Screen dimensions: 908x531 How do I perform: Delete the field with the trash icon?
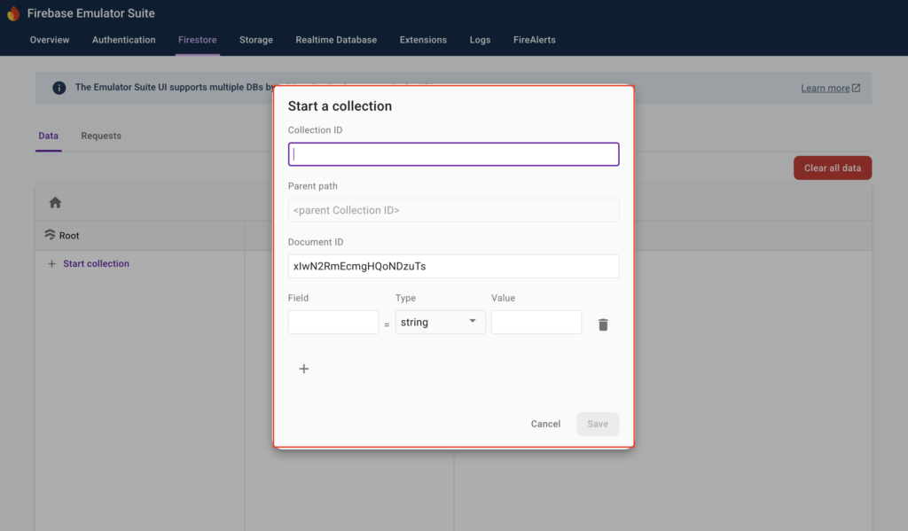tap(603, 324)
